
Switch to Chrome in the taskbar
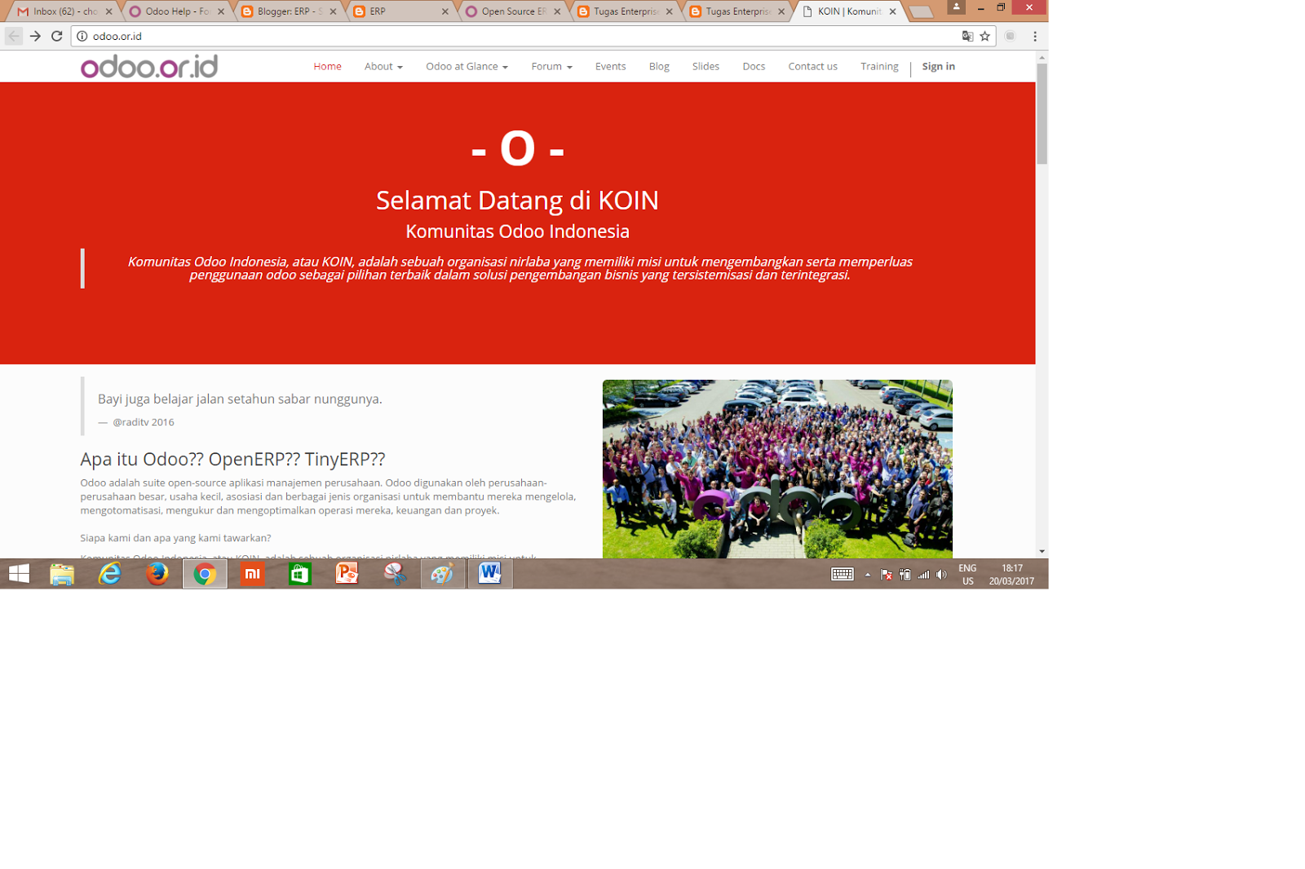tap(205, 574)
